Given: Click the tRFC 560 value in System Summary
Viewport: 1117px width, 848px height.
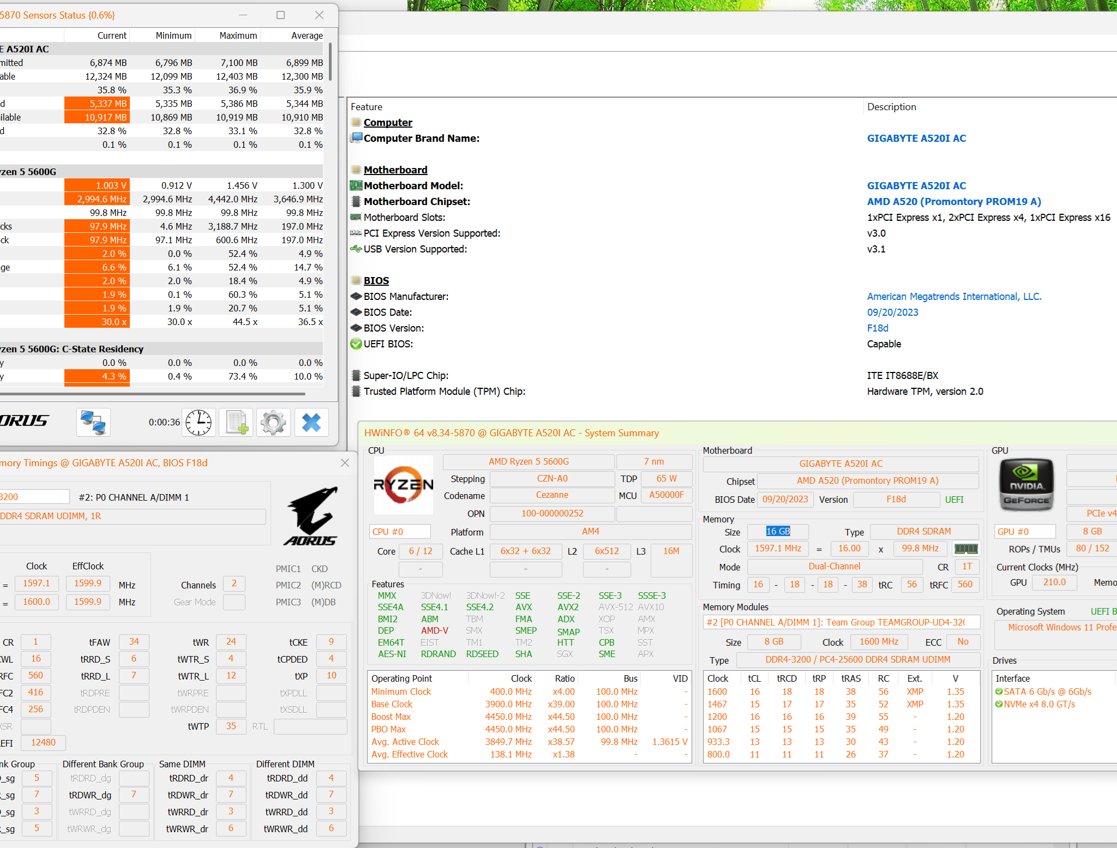Looking at the screenshot, I should tap(965, 585).
